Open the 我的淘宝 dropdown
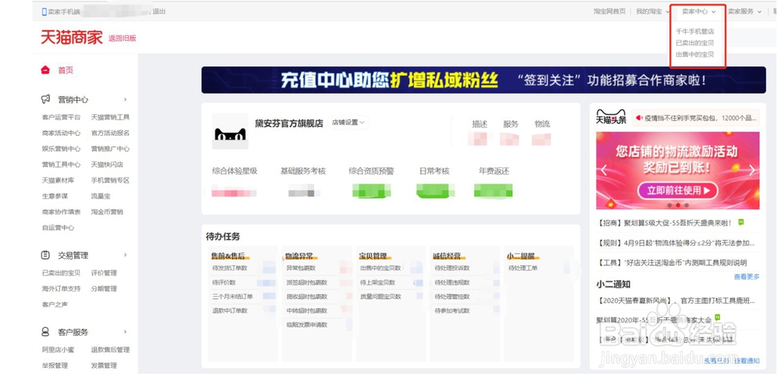 click(x=652, y=12)
